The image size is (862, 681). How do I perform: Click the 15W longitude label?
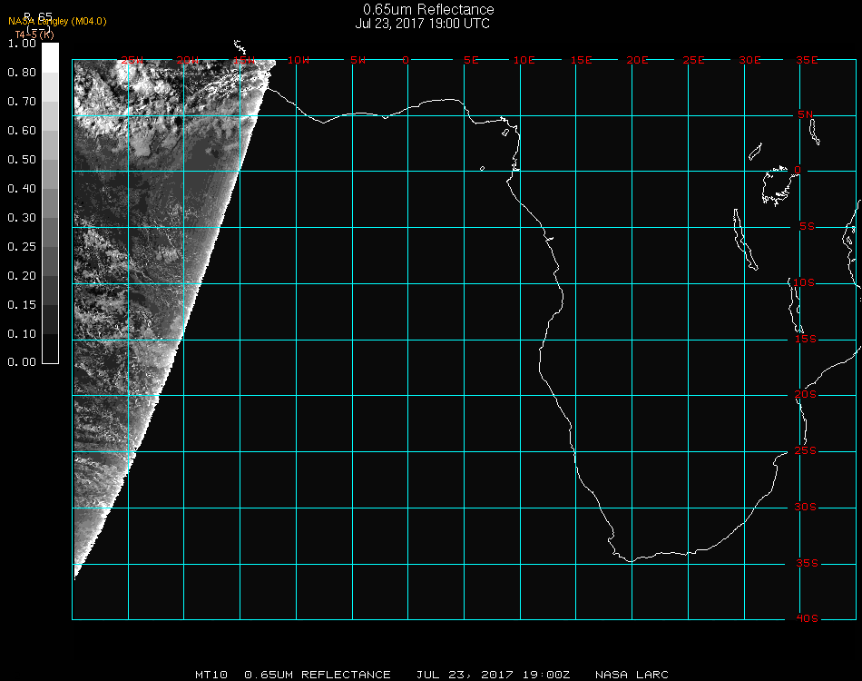(x=243, y=60)
